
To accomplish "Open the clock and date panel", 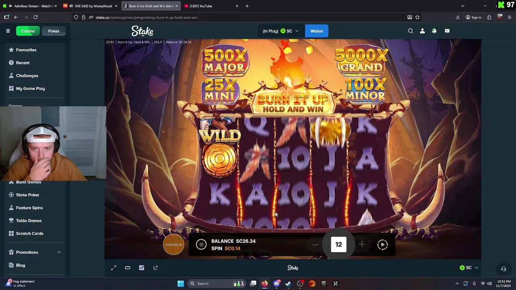I will pyautogui.click(x=504, y=284).
